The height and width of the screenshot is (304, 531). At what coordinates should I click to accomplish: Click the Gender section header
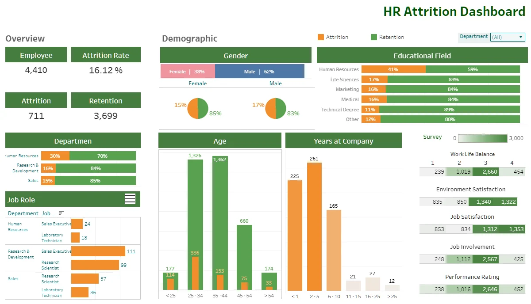pos(236,55)
